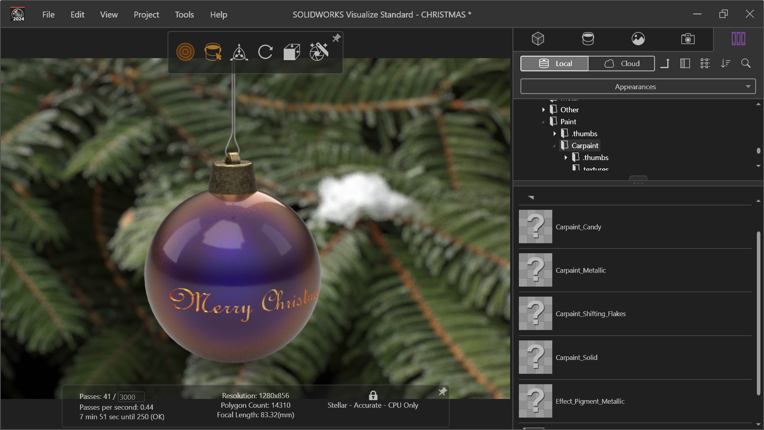This screenshot has width=764, height=430.
Task: Open the Scenes palette tab
Action: 638,39
